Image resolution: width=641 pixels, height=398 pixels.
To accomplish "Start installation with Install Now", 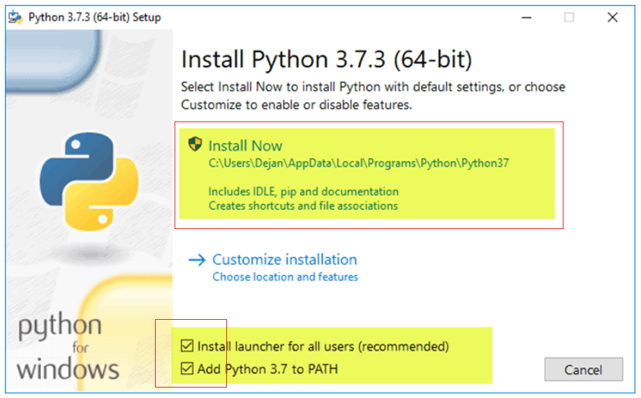I will click(245, 146).
